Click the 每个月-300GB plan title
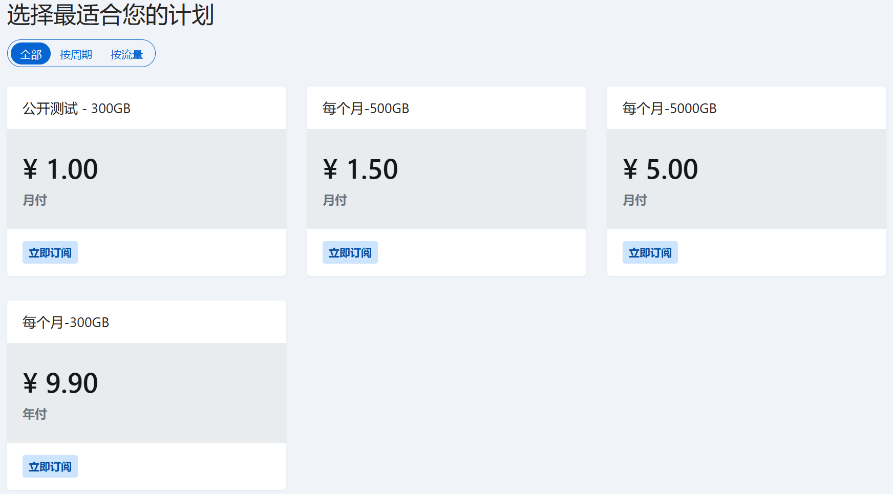Viewport: 893px width, 494px height. pyautogui.click(x=66, y=323)
